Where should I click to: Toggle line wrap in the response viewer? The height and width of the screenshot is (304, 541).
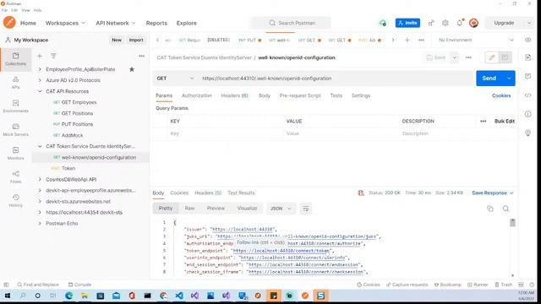pos(306,209)
